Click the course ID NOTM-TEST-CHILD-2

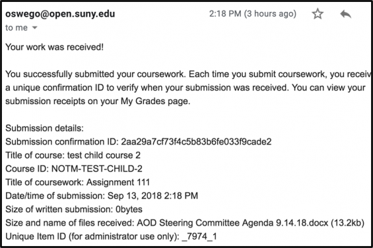(97, 169)
